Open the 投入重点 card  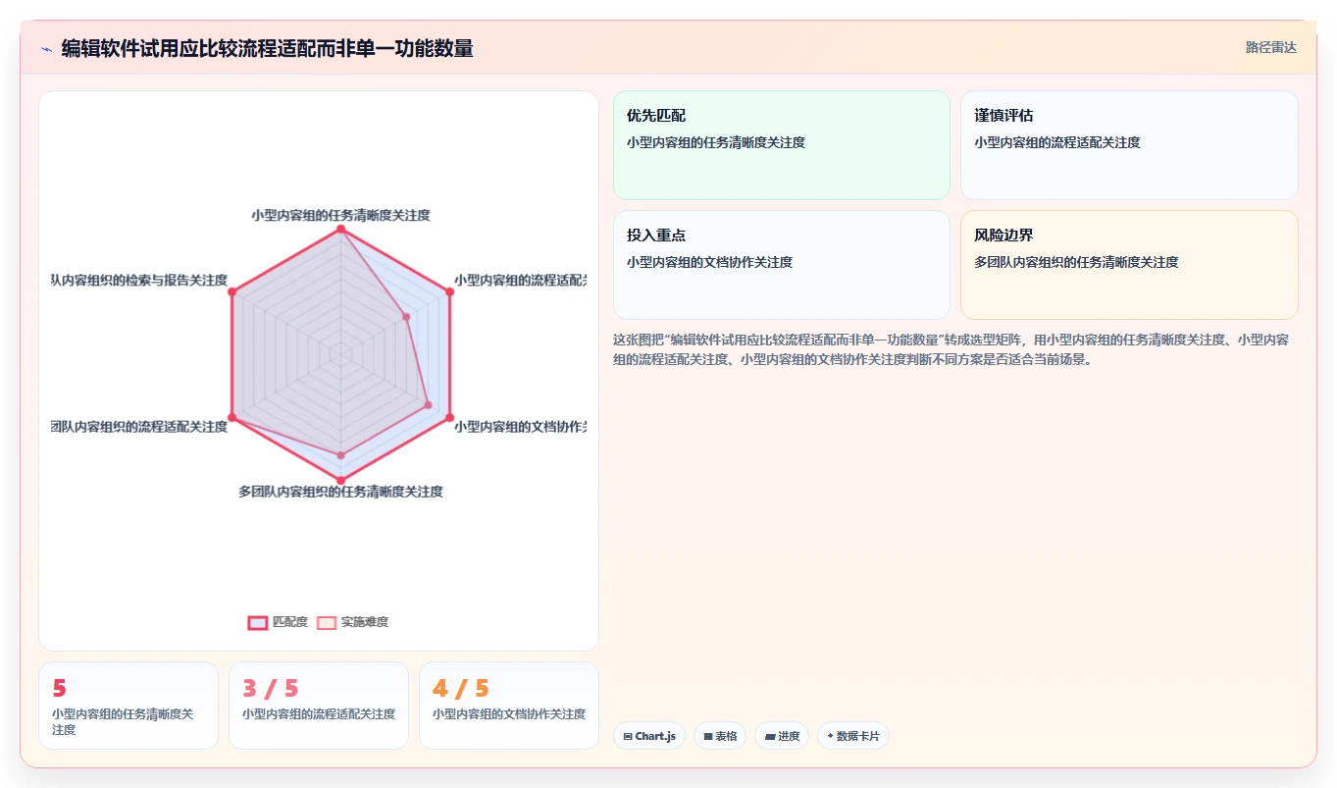782,265
